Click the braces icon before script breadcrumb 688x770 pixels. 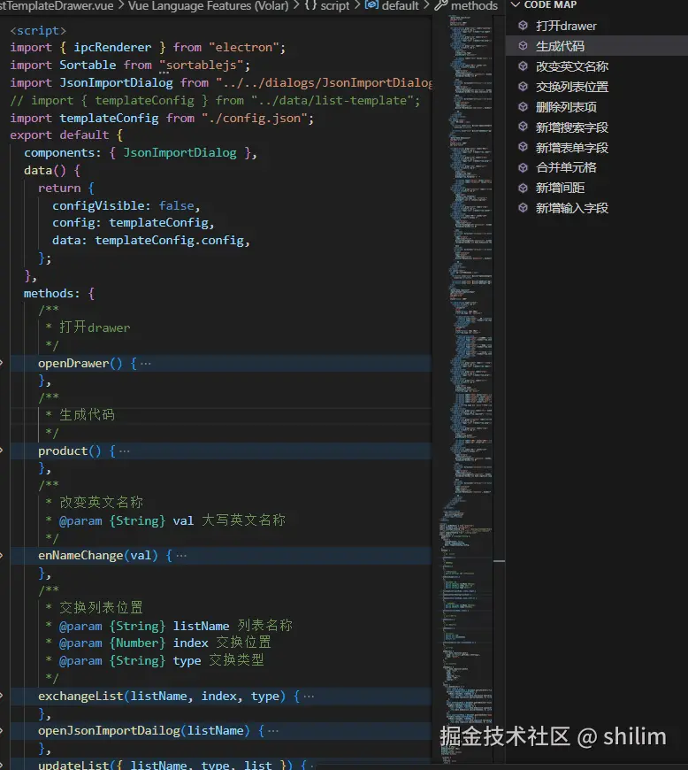point(310,5)
